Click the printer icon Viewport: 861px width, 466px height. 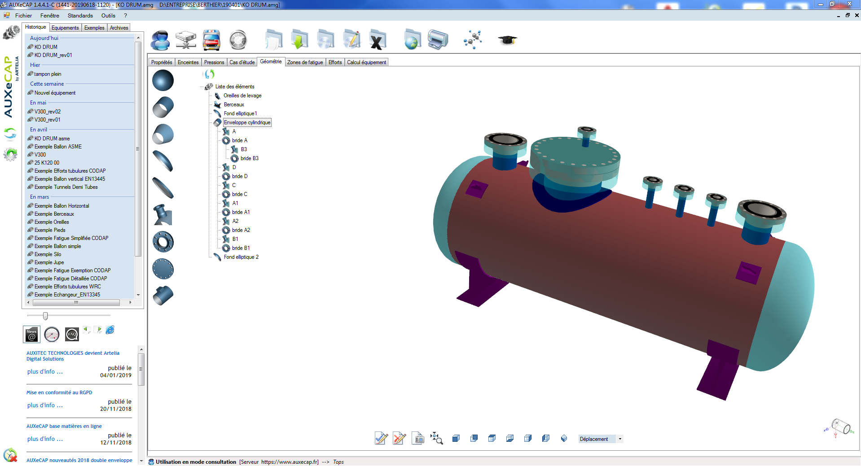pos(438,40)
